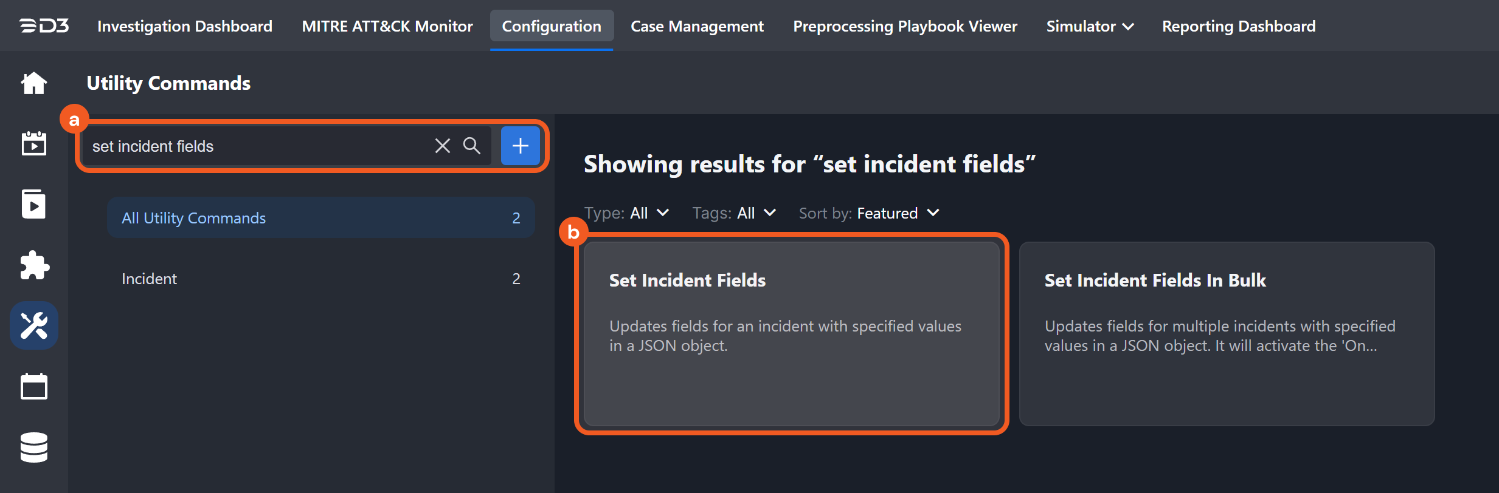Open the Simulator menu
This screenshot has width=1499, height=493.
pos(1090,26)
